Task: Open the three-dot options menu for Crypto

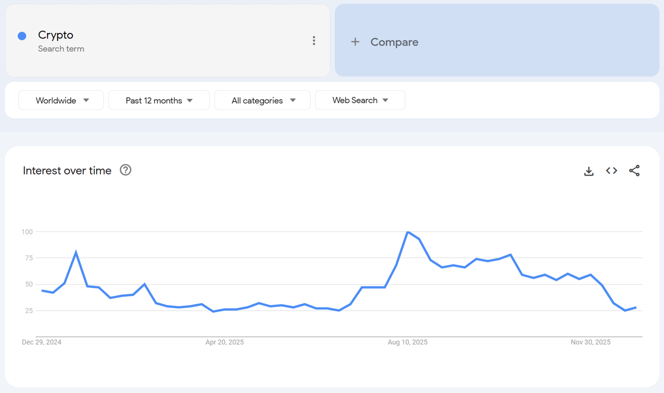Action: pyautogui.click(x=314, y=40)
